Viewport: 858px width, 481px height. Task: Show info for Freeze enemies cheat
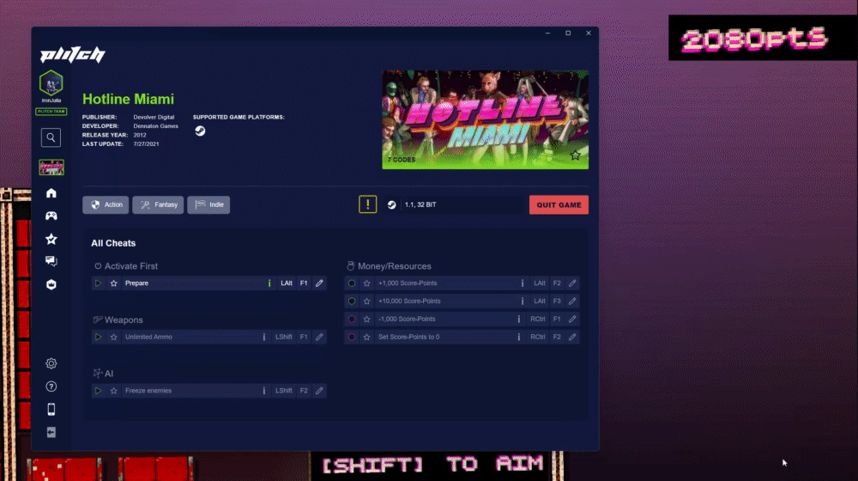264,391
